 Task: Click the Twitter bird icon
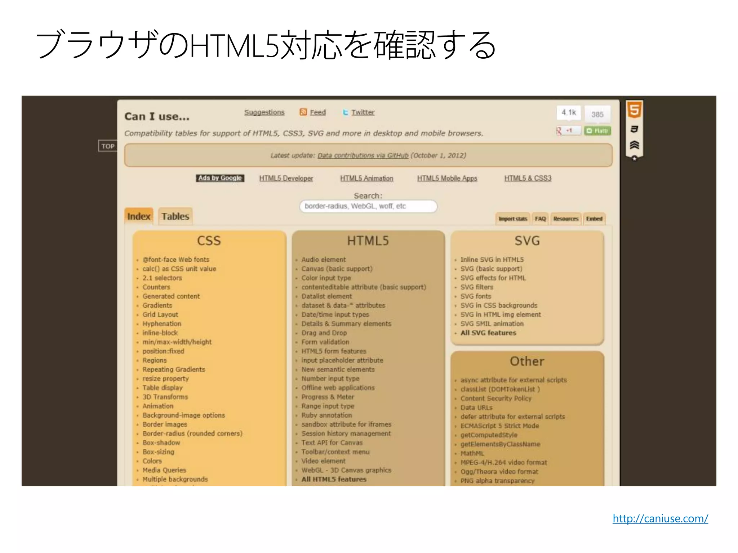point(345,112)
